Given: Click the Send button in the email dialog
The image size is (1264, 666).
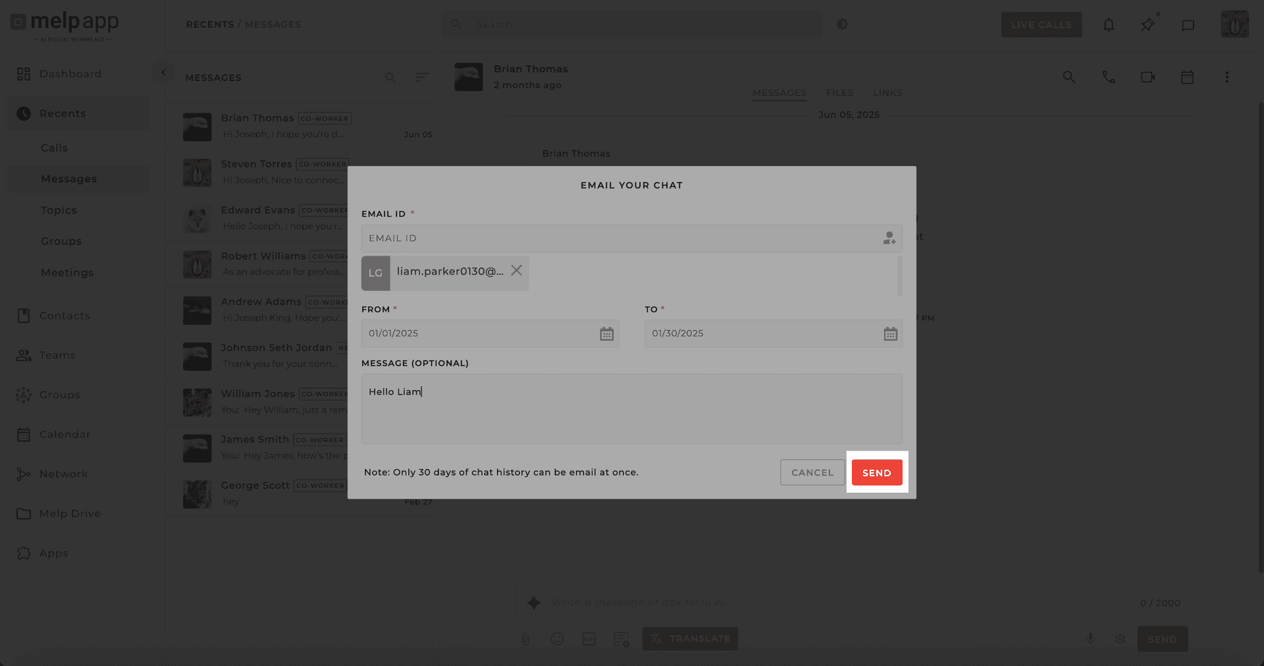Looking at the screenshot, I should point(877,472).
